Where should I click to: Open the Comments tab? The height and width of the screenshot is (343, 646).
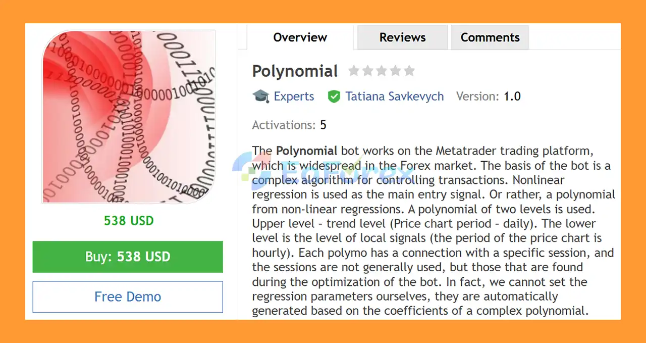490,37
